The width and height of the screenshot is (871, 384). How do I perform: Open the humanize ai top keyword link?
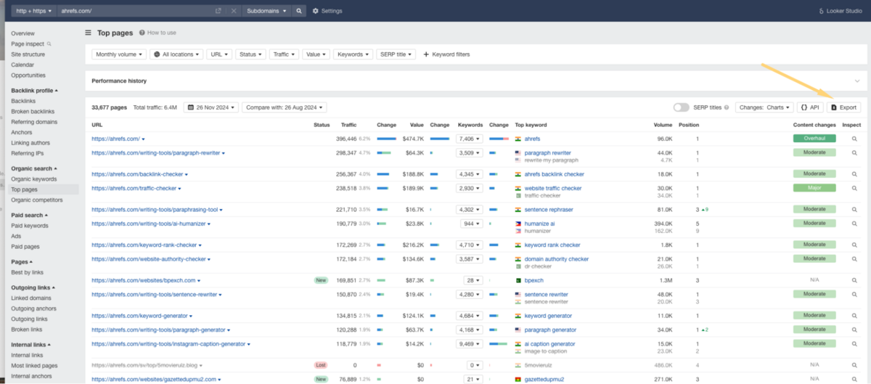coord(539,224)
